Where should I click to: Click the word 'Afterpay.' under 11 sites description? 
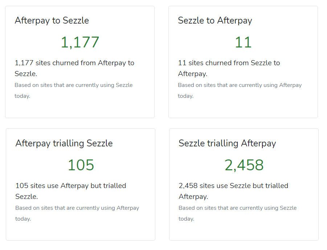[x=192, y=74]
